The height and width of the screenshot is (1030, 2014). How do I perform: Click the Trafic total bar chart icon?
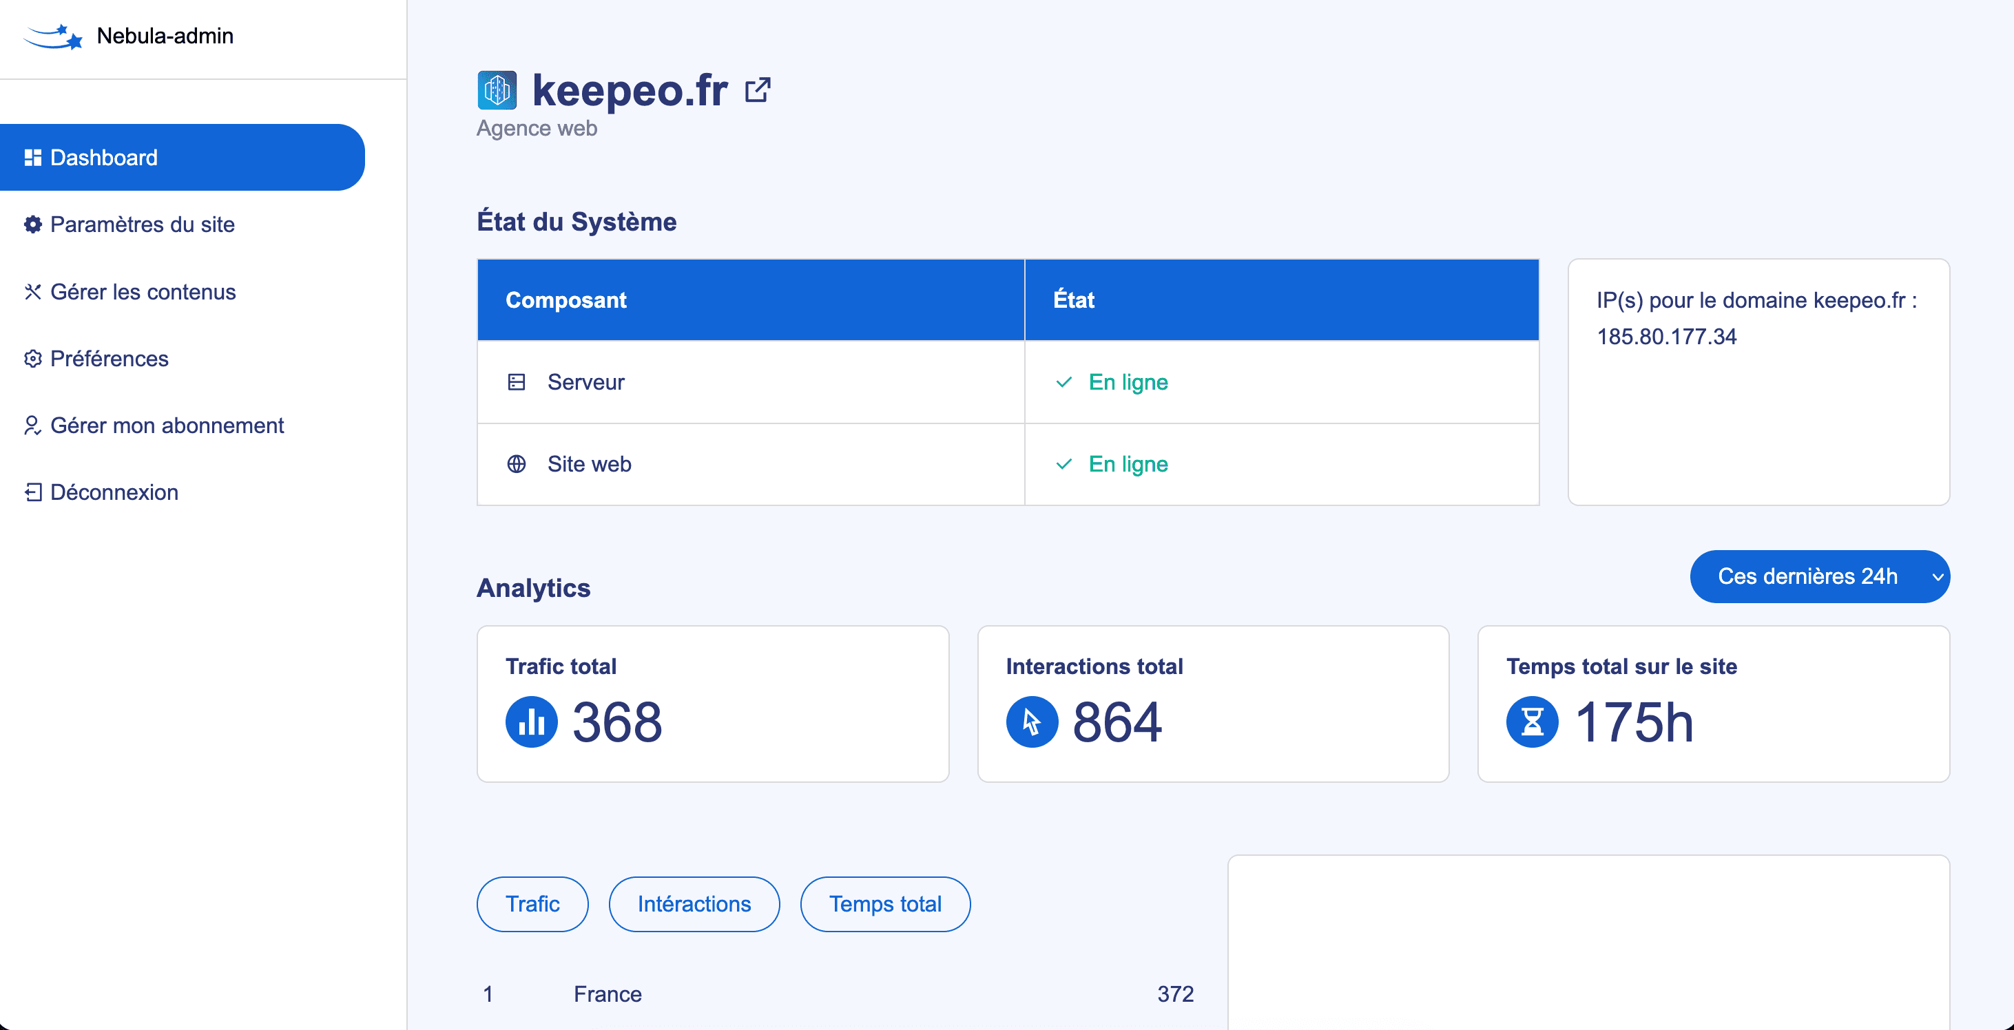point(532,722)
